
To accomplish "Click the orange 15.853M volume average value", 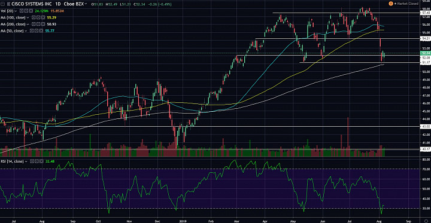I will pyautogui.click(x=57, y=11).
